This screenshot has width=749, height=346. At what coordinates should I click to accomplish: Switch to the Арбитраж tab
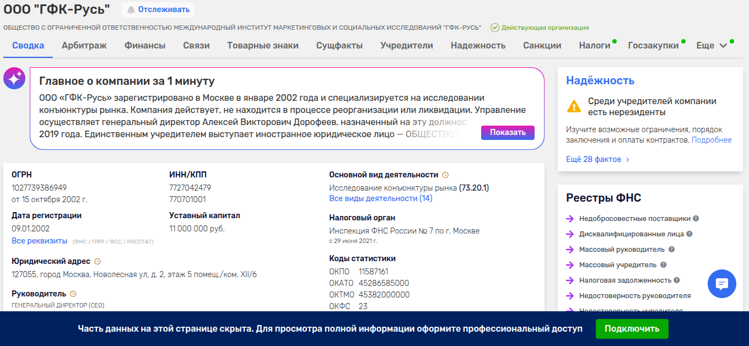click(x=84, y=46)
